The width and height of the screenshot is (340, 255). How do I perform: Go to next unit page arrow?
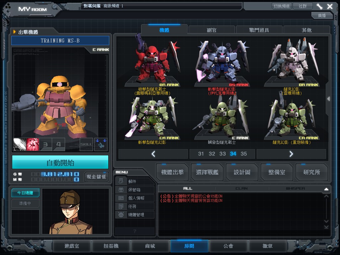click(291, 154)
